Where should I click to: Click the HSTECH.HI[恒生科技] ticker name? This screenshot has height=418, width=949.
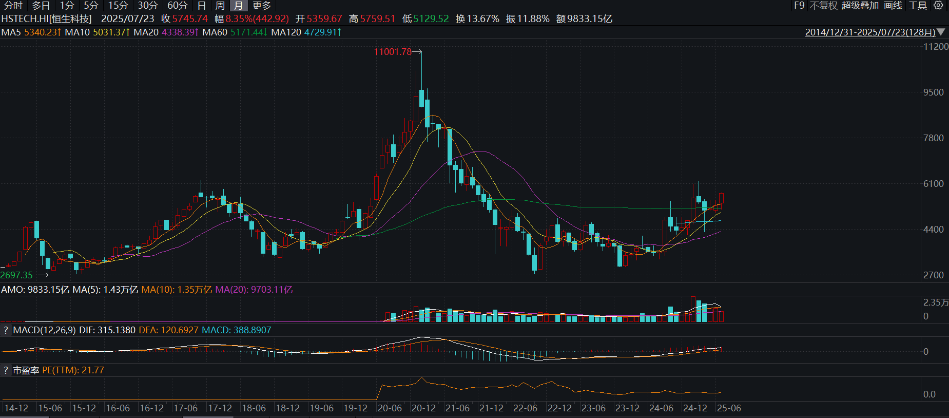point(47,19)
